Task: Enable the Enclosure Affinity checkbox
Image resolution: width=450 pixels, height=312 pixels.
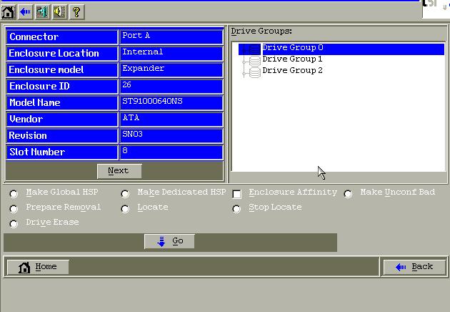Action: coord(237,193)
